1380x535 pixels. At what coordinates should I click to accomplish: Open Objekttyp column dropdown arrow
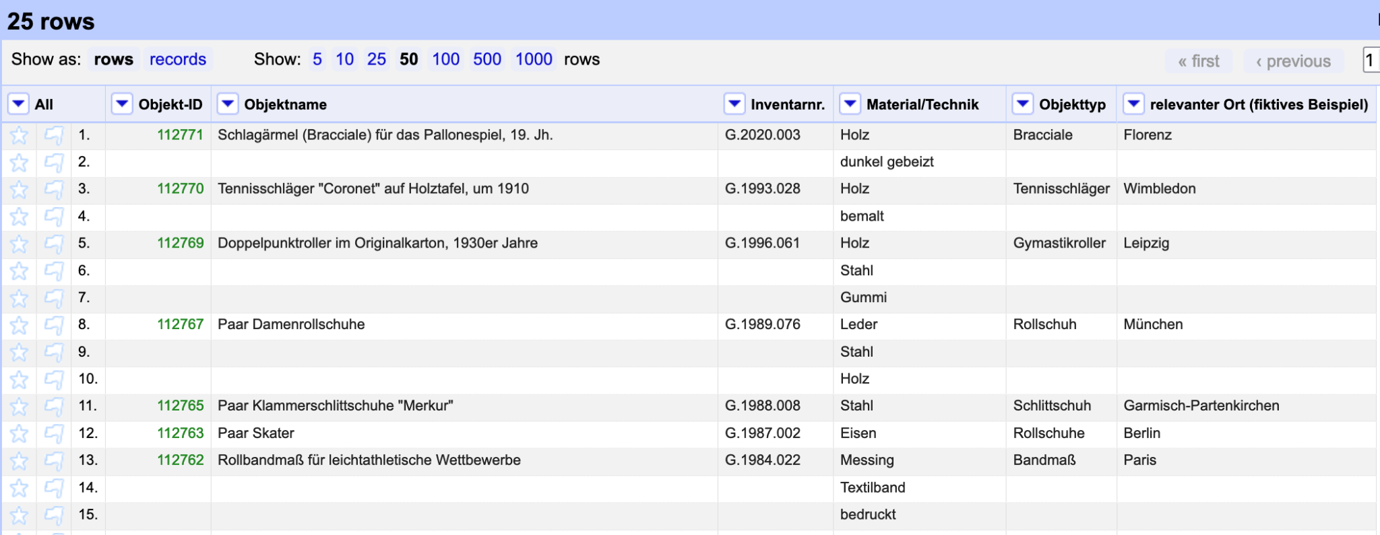(1023, 104)
